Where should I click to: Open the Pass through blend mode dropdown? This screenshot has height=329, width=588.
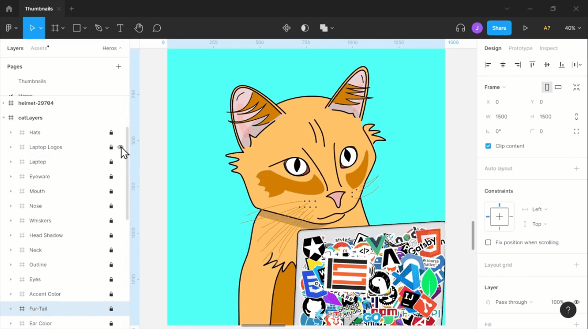coord(514,302)
